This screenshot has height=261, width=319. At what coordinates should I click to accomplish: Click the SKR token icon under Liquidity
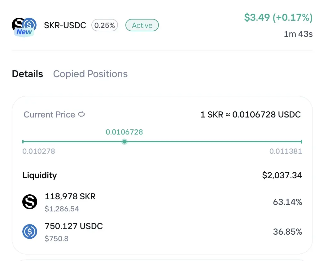click(30, 202)
